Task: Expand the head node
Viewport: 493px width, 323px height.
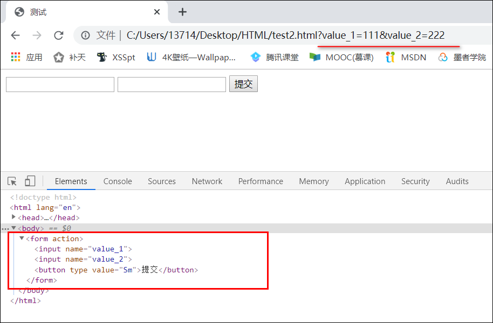Action: (13, 217)
